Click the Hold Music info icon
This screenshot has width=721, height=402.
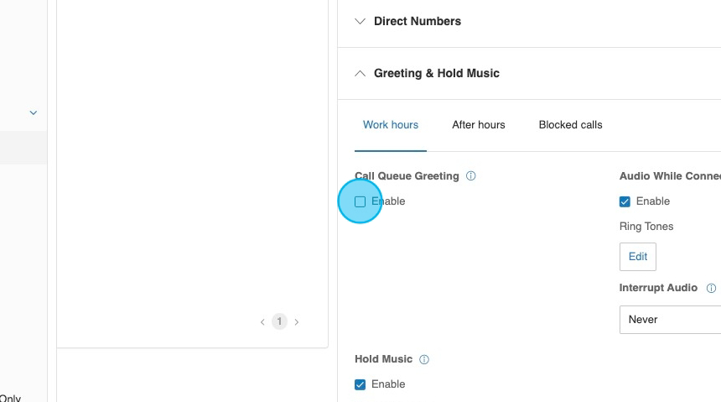pos(423,359)
